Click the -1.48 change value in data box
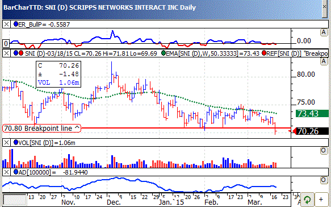The height and width of the screenshot is (207, 331). (x=69, y=74)
